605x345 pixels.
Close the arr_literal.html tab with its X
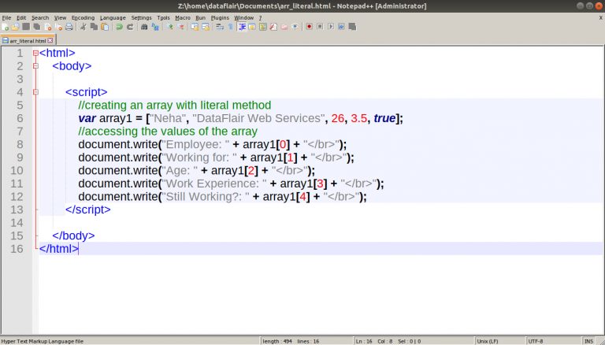tap(50, 40)
